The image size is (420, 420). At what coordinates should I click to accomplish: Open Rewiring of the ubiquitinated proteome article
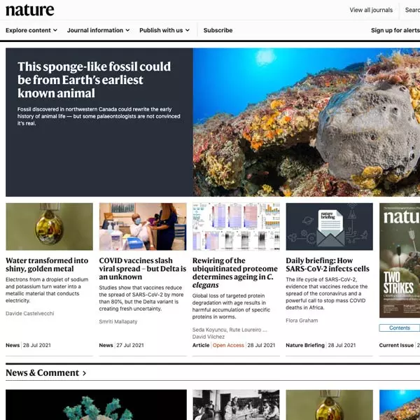pos(235,273)
